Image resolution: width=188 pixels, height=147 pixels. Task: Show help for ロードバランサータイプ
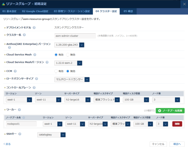pyautogui.click(x=37, y=79)
